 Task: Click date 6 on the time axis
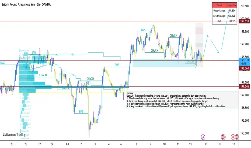(x=121, y=144)
